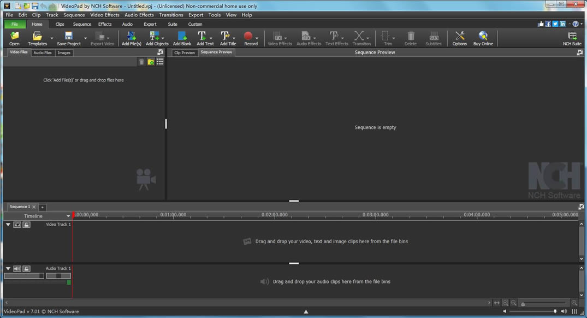
Task: Open the Add Objects dropdown arrow
Action: [163, 38]
